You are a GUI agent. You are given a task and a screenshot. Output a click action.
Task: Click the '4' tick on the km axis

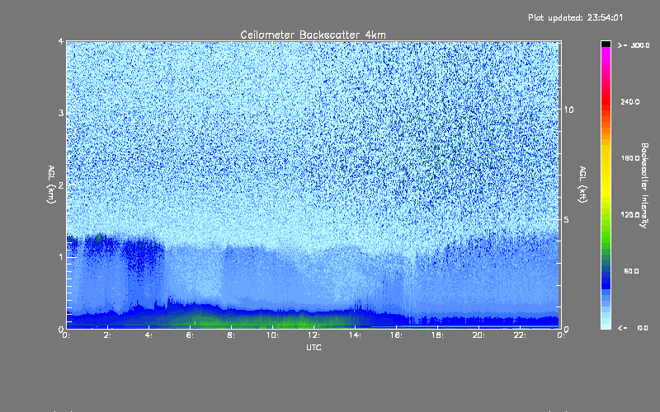61,42
